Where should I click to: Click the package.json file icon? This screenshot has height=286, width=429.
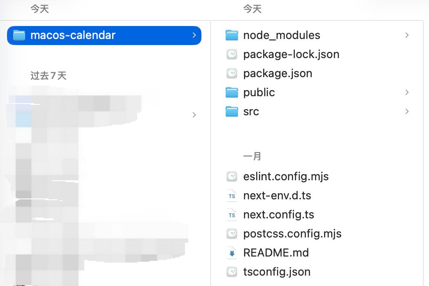tap(232, 73)
